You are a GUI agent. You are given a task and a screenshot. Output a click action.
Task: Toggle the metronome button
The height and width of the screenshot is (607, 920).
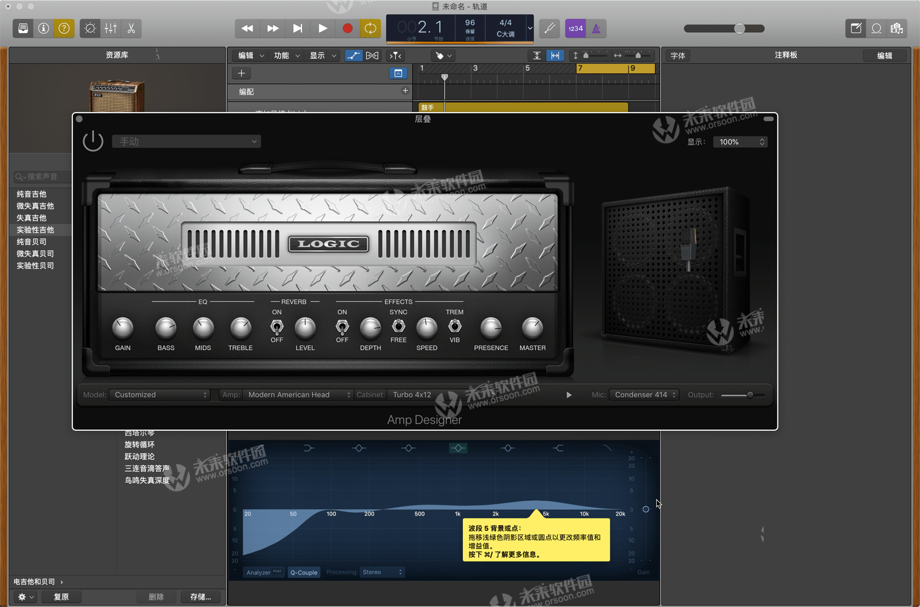596,28
